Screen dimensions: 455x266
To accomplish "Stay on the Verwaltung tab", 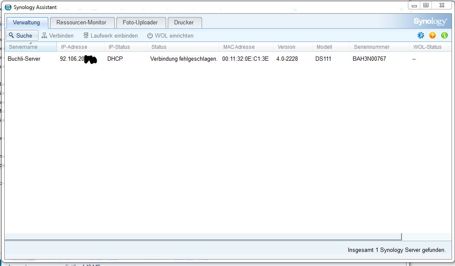I will [27, 23].
